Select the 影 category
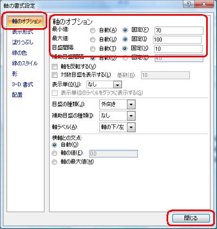Viewport: 217px width, 229px height. click(15, 74)
